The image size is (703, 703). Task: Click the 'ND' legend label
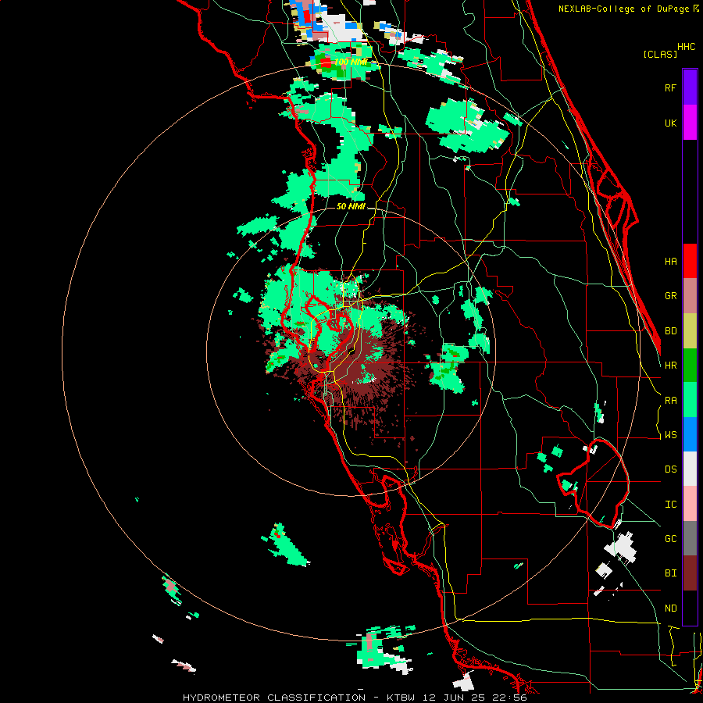click(x=670, y=608)
